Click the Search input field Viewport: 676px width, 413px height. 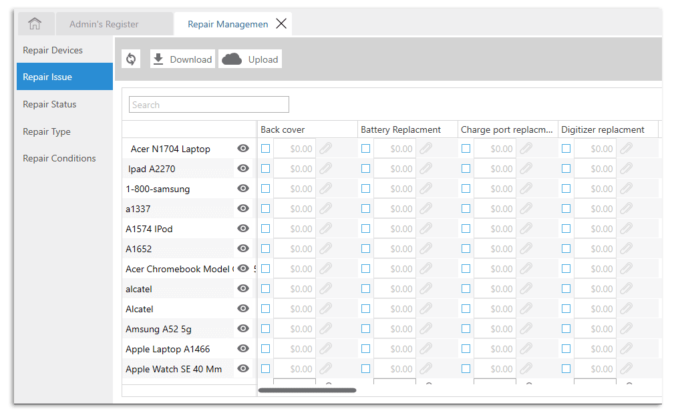click(x=208, y=105)
